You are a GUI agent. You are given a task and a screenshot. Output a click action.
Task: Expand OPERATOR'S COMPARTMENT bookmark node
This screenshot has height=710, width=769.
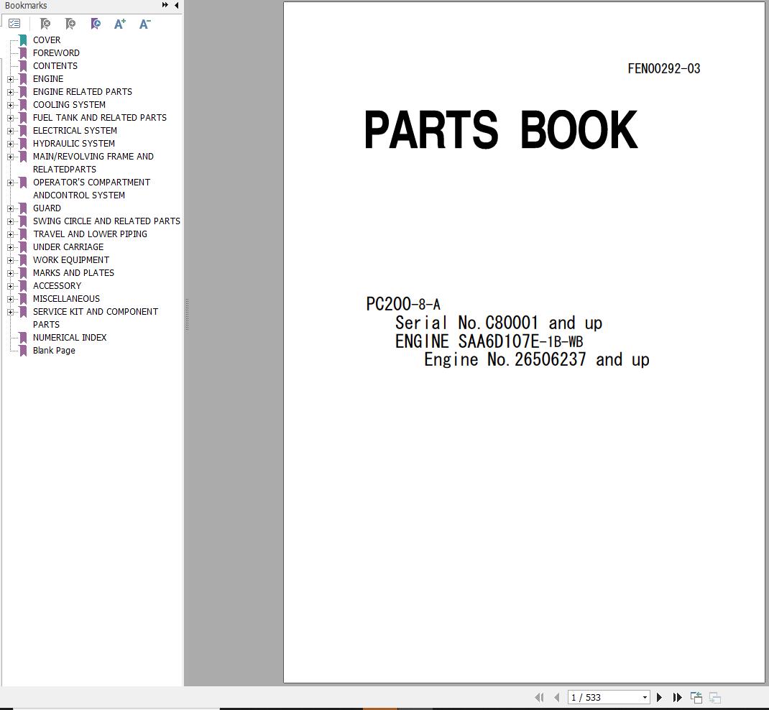coord(10,183)
